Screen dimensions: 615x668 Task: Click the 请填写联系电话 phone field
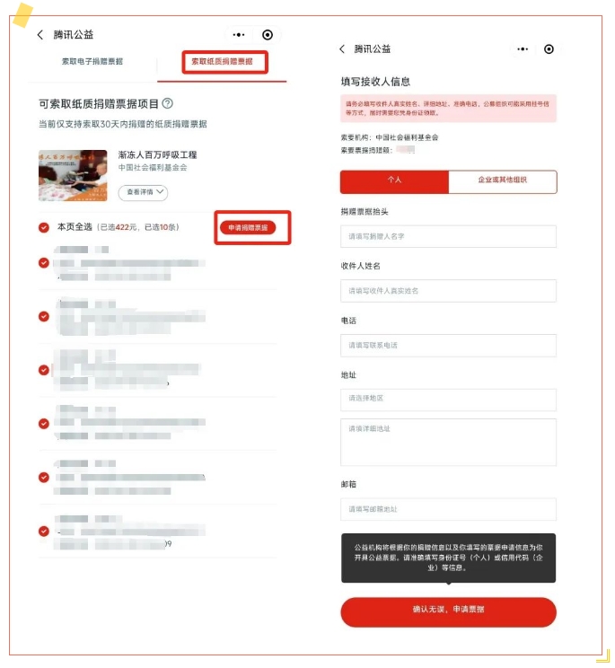(x=449, y=346)
